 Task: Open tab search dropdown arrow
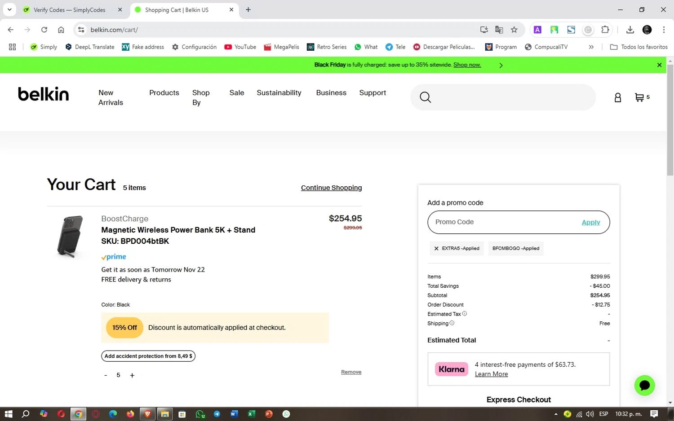[x=9, y=9]
